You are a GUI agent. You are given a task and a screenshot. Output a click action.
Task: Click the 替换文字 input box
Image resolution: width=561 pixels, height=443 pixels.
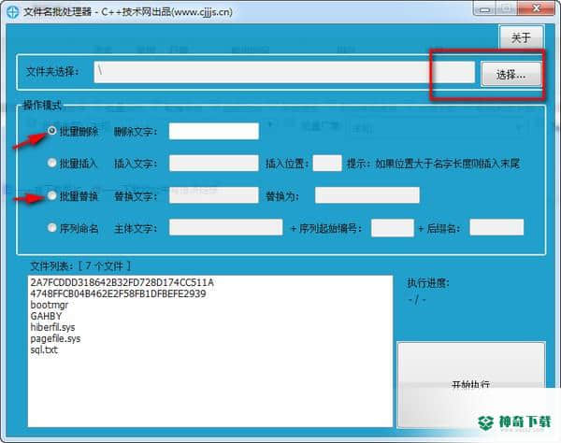coord(214,195)
